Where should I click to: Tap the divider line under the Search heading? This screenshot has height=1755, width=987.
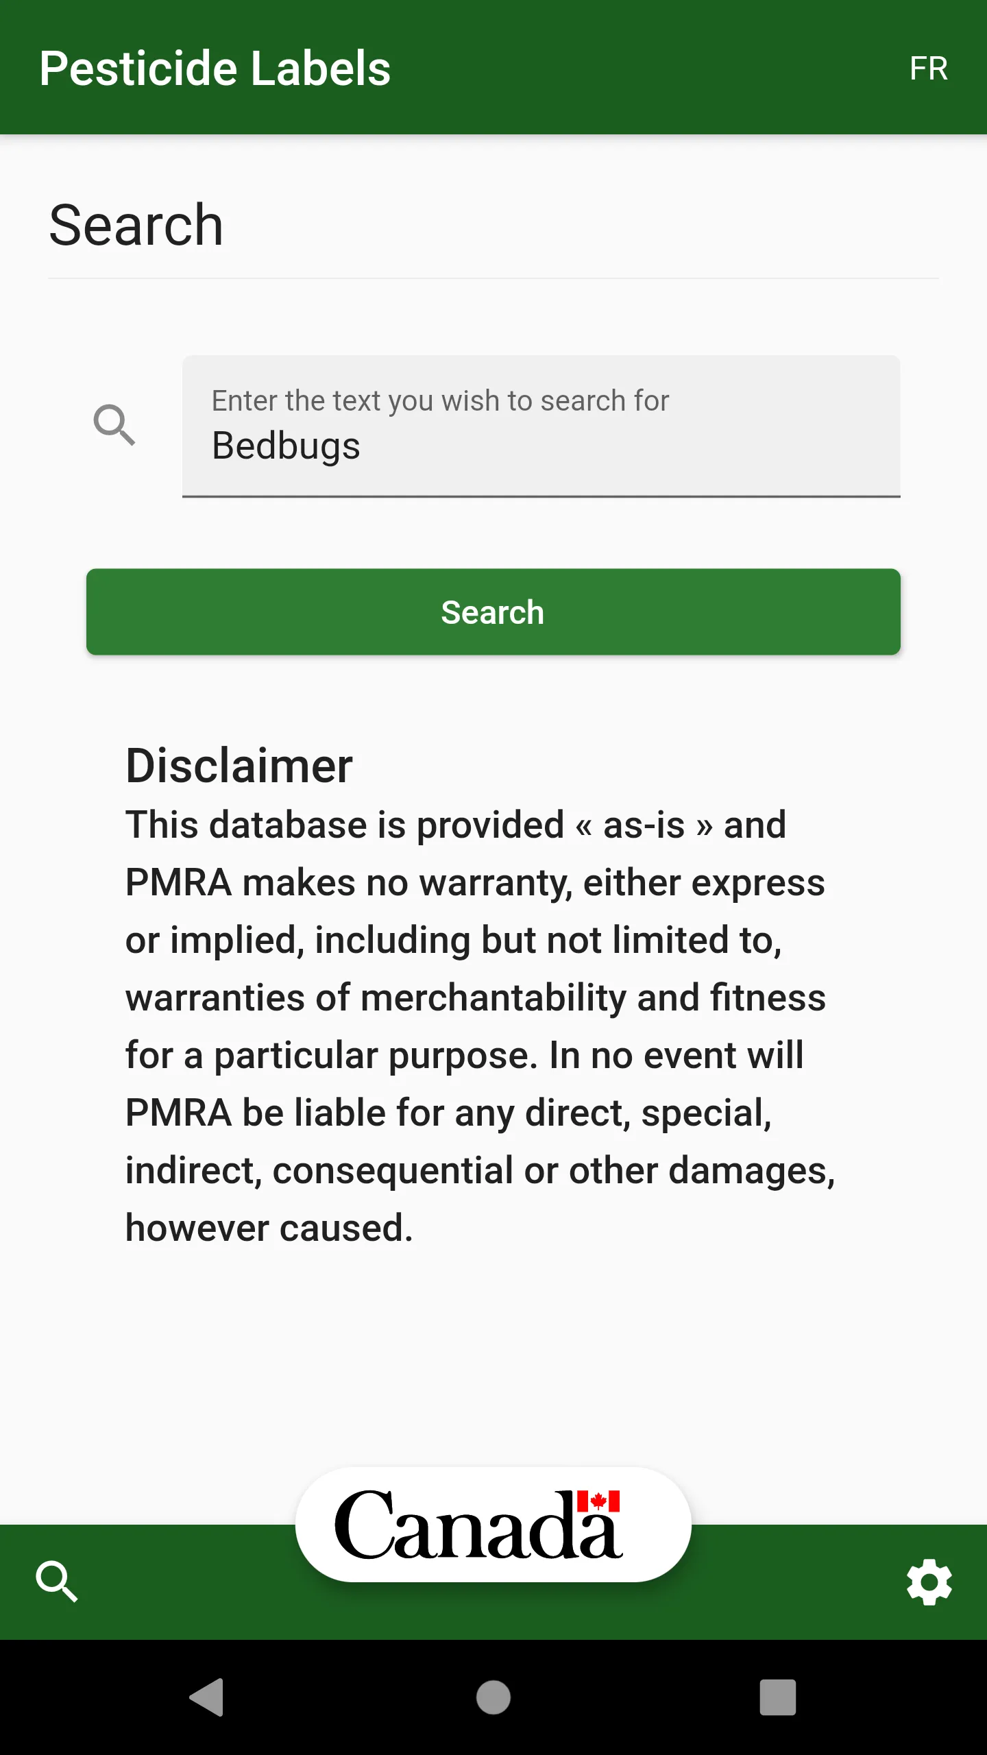(x=493, y=278)
